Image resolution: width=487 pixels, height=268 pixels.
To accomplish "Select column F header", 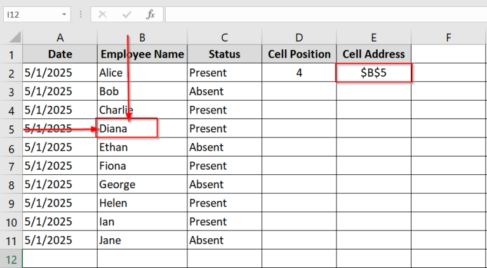I will (448, 37).
